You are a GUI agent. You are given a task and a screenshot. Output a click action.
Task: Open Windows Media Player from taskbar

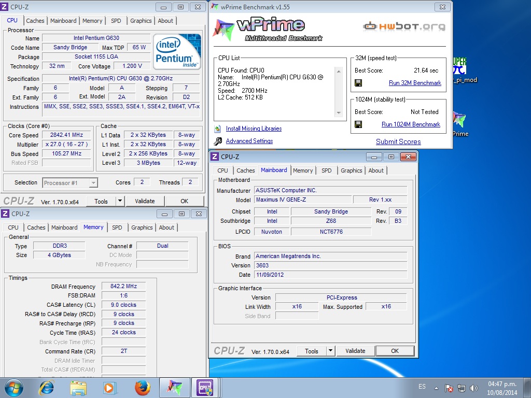tap(110, 388)
